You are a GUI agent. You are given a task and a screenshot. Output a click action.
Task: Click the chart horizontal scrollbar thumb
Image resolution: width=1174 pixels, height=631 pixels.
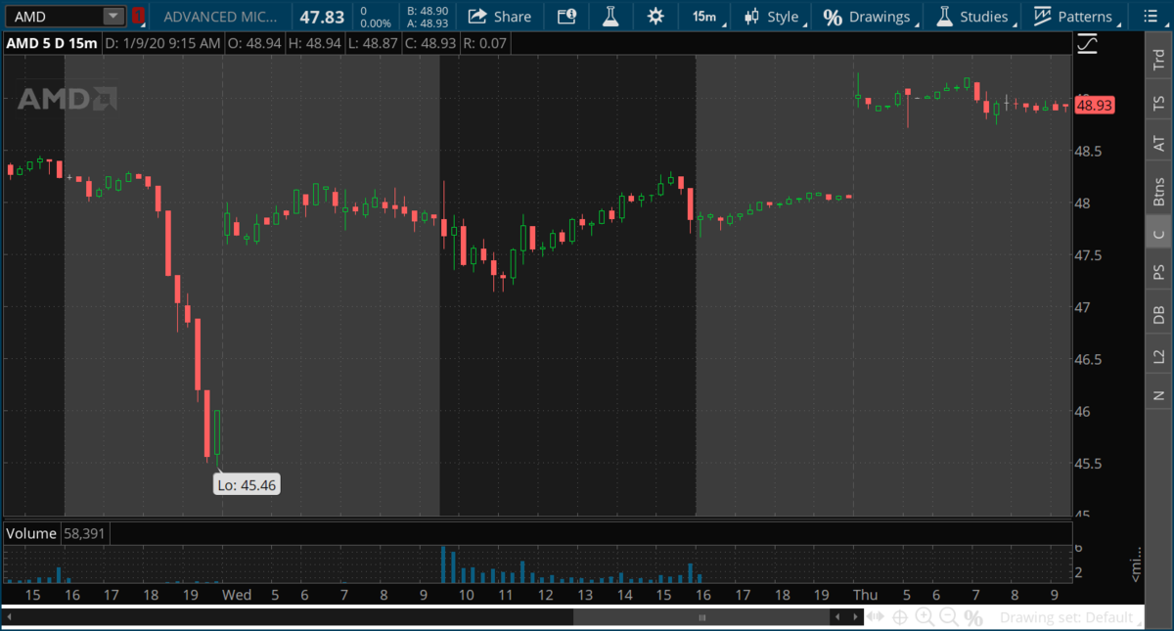click(x=700, y=617)
